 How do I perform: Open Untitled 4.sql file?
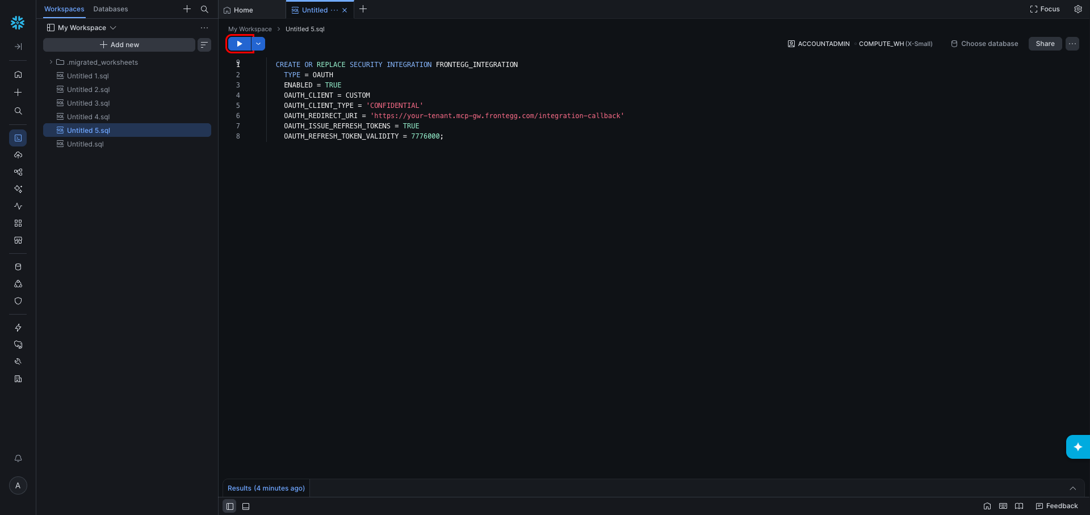tap(127, 117)
